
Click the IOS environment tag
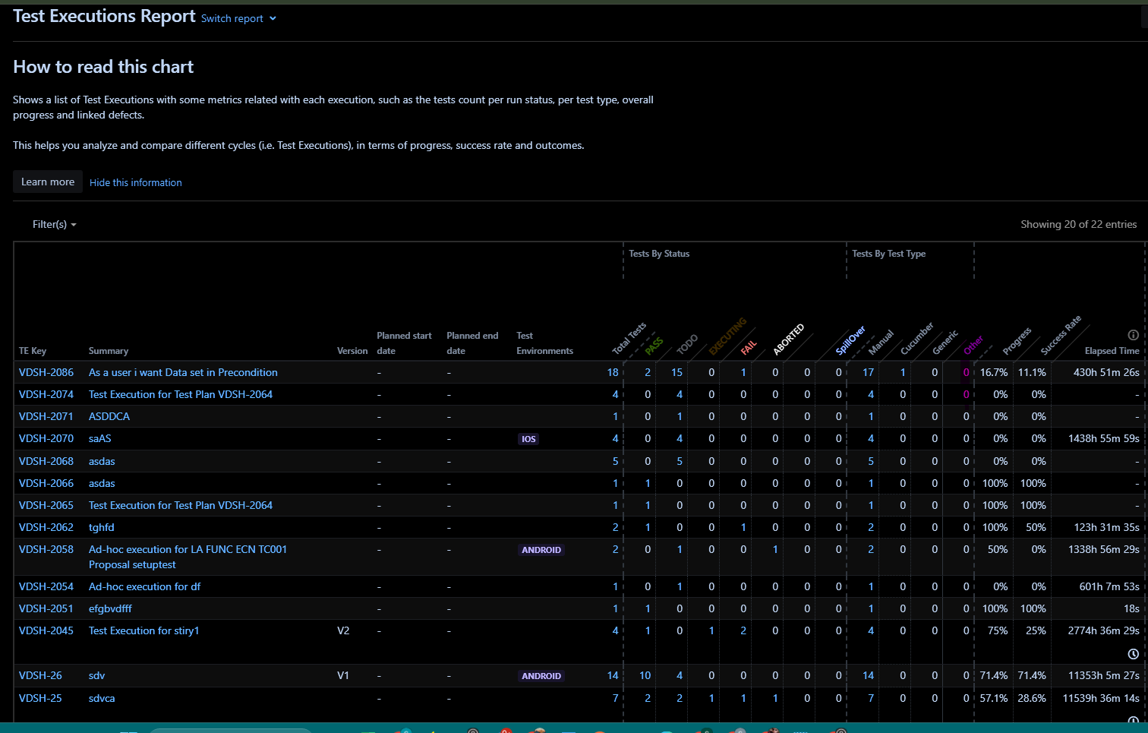(528, 439)
